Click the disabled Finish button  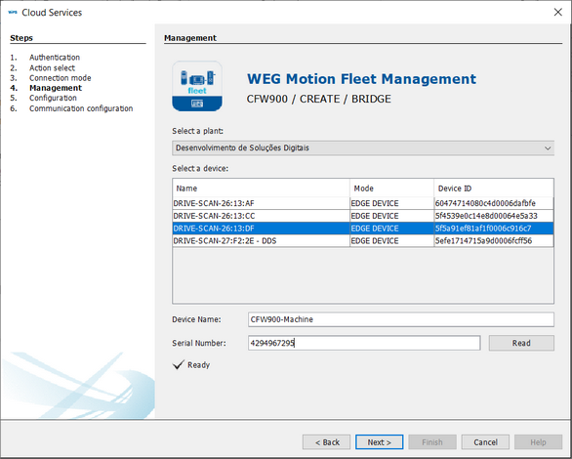(x=432, y=441)
